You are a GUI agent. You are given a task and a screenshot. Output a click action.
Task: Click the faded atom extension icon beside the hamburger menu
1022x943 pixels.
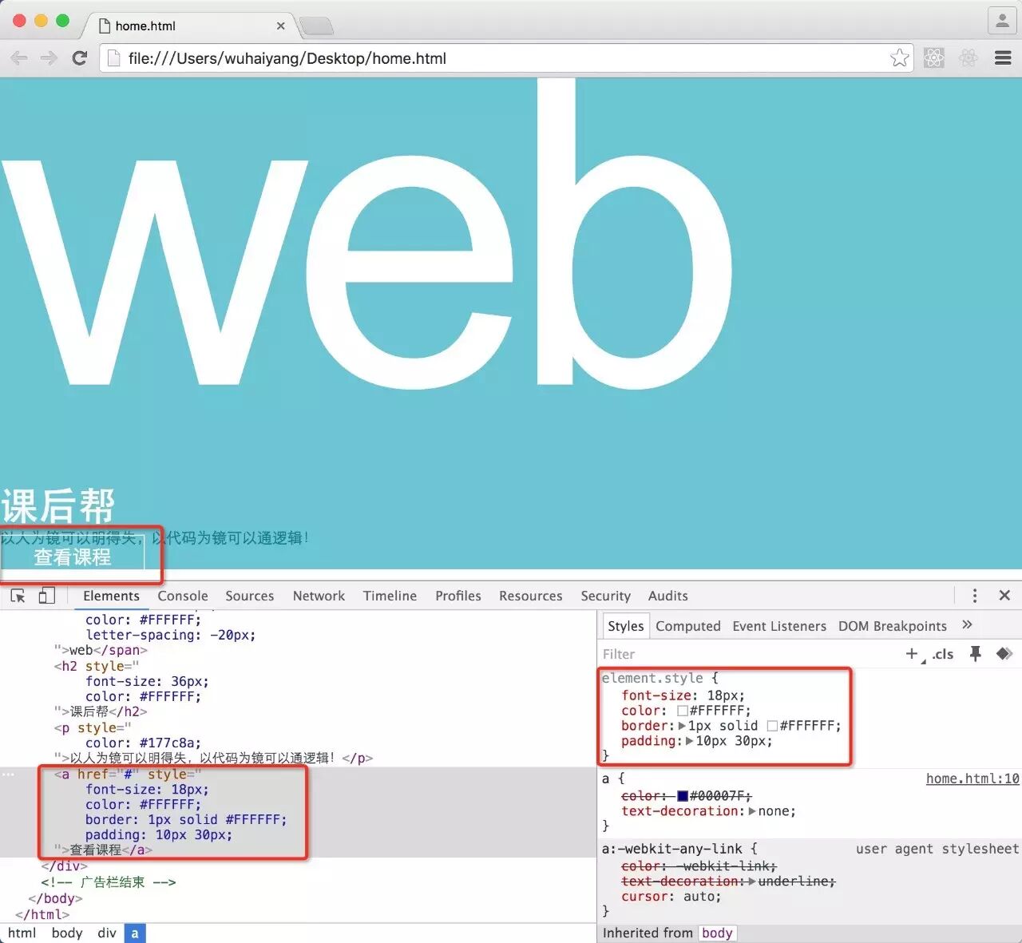pyautogui.click(x=969, y=57)
